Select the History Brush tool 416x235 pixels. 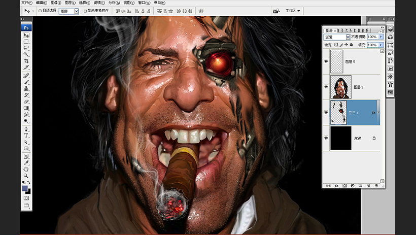point(26,95)
